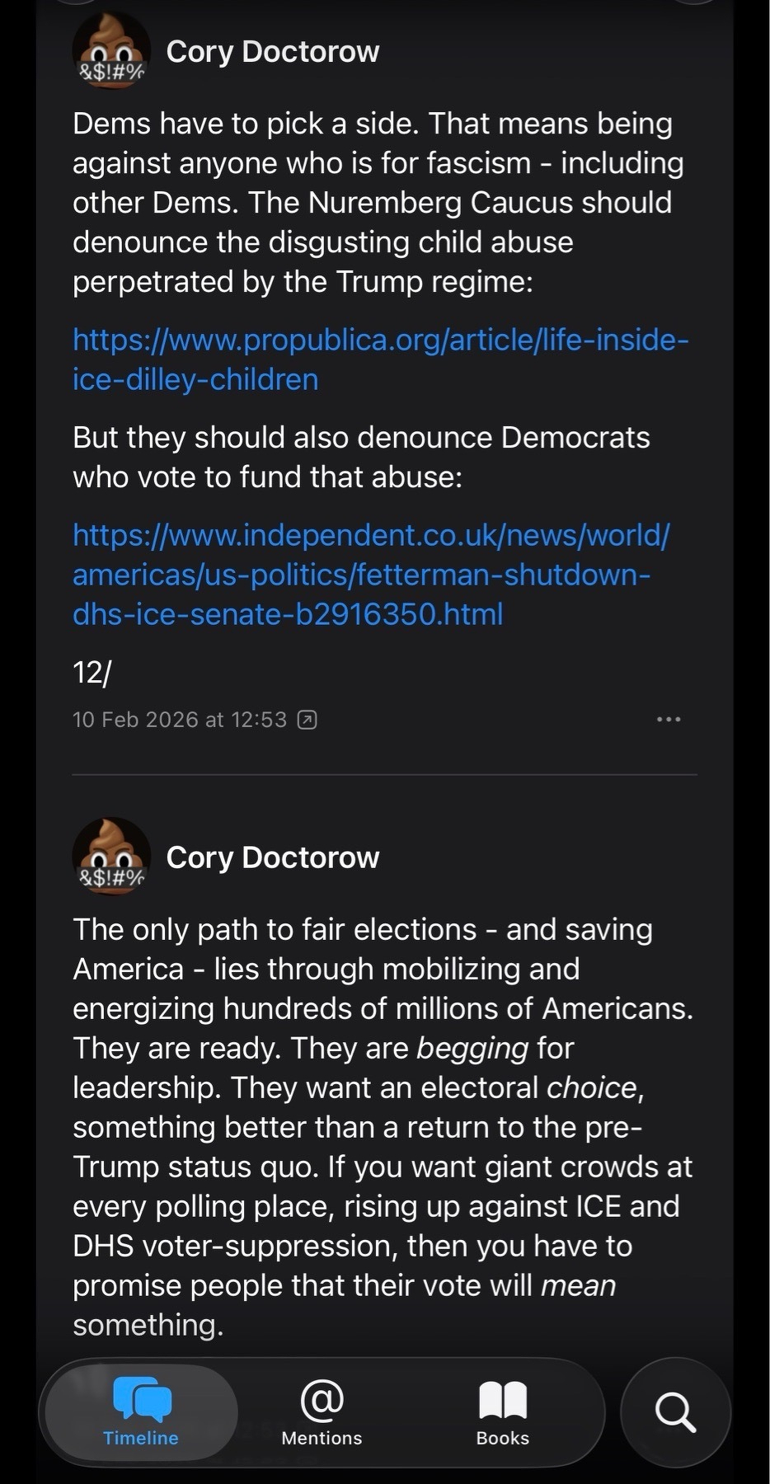
Task: Tap Cory Doctorow's name on the second post
Action: pyautogui.click(x=273, y=857)
